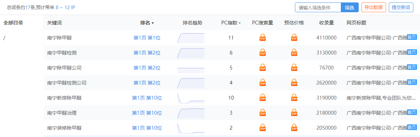Screen dimensions: 420x137
Task: Click 收录量 column header
Action: coord(326,23)
